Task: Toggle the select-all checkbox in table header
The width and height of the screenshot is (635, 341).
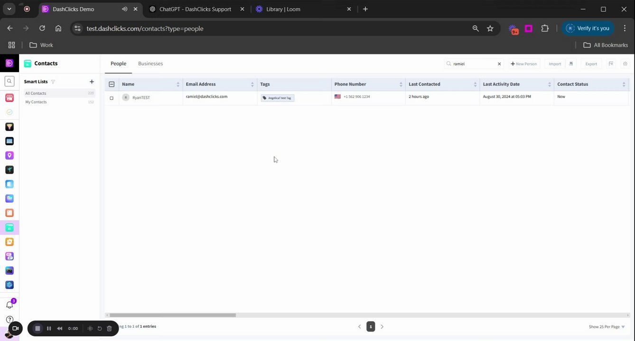Action: (112, 84)
